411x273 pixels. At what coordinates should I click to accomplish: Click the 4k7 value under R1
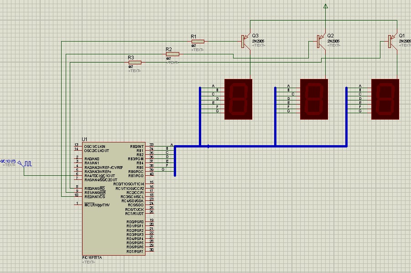194,46
